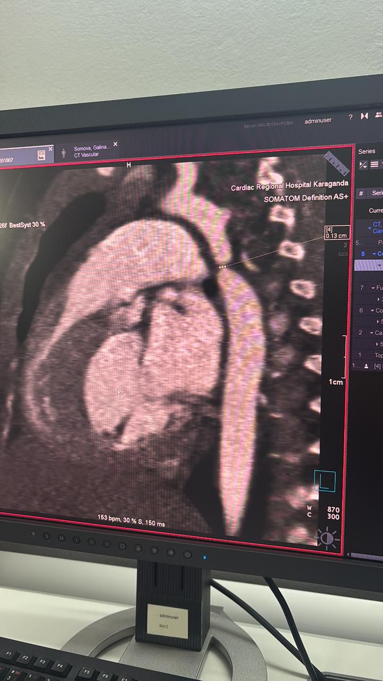Collapse series number 7 tree row
The image size is (383, 681).
click(372, 288)
